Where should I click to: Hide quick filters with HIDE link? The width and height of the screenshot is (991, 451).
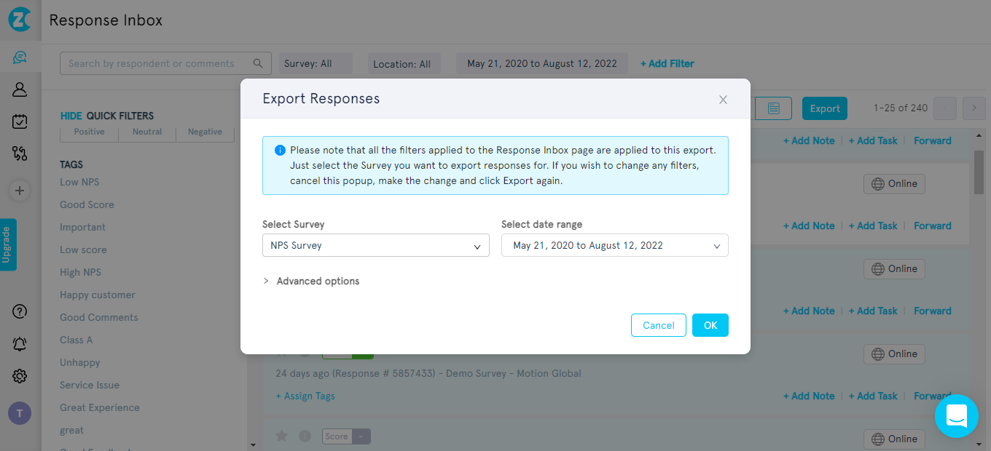(70, 116)
